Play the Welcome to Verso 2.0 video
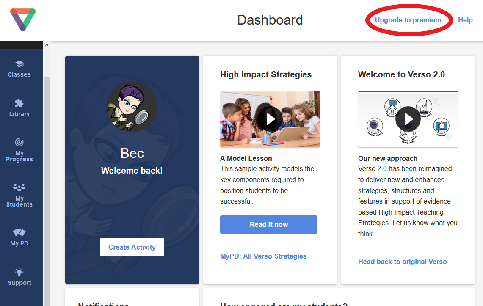This screenshot has height=306, width=483. point(408,119)
